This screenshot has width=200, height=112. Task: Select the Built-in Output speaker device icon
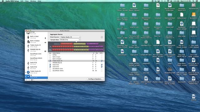pyautogui.click(x=28, y=41)
